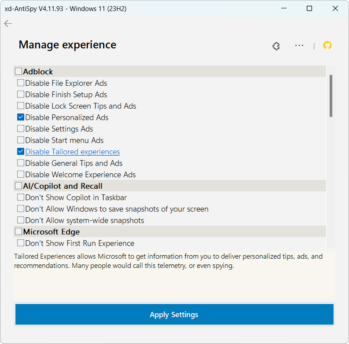Image resolution: width=349 pixels, height=344 pixels.
Task: Uncheck Disable Personalized Ads checkbox
Action: tap(21, 117)
